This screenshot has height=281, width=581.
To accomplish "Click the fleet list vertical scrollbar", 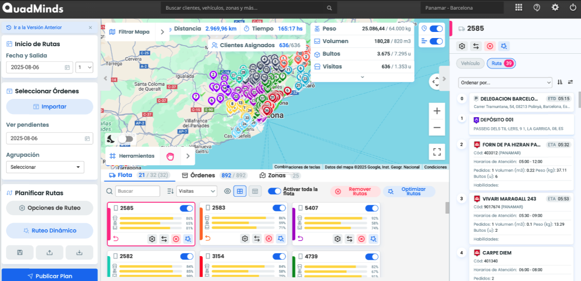I will (x=447, y=208).
